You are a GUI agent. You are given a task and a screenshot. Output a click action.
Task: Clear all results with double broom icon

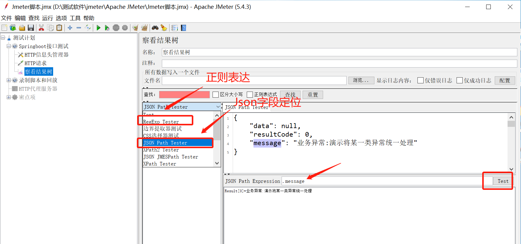[x=144, y=28]
